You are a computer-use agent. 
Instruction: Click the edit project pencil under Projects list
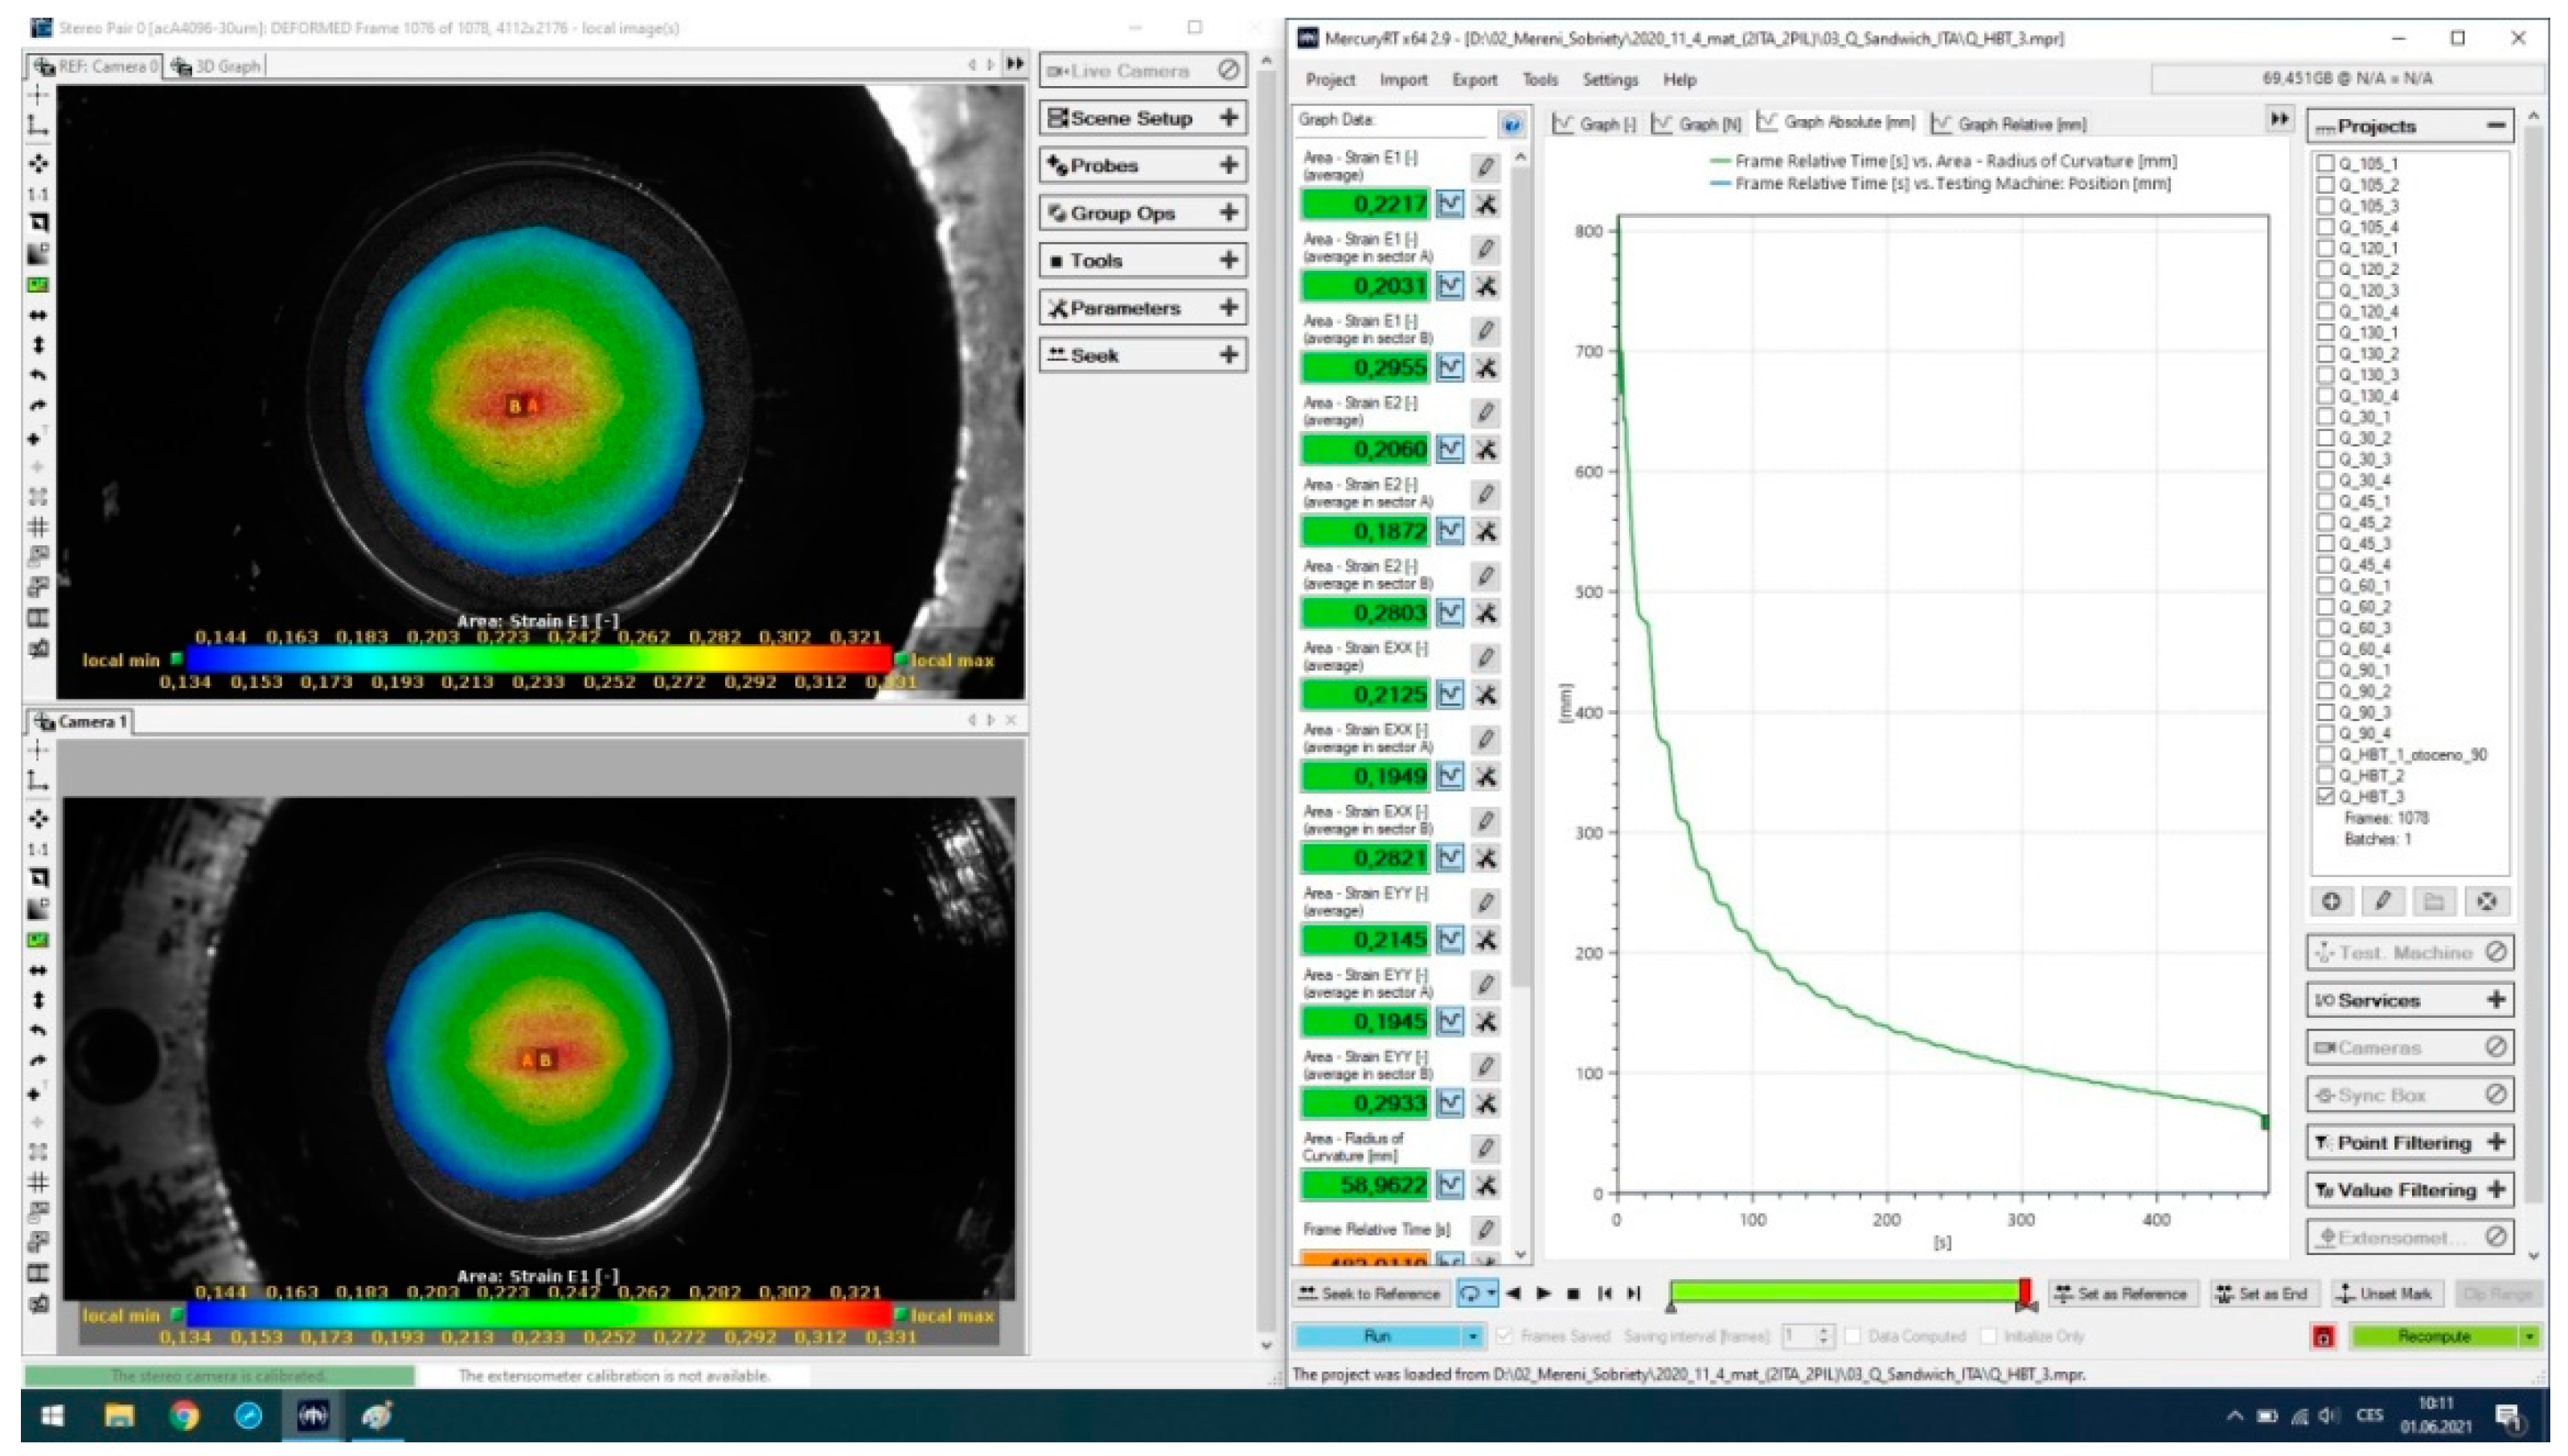[2382, 901]
